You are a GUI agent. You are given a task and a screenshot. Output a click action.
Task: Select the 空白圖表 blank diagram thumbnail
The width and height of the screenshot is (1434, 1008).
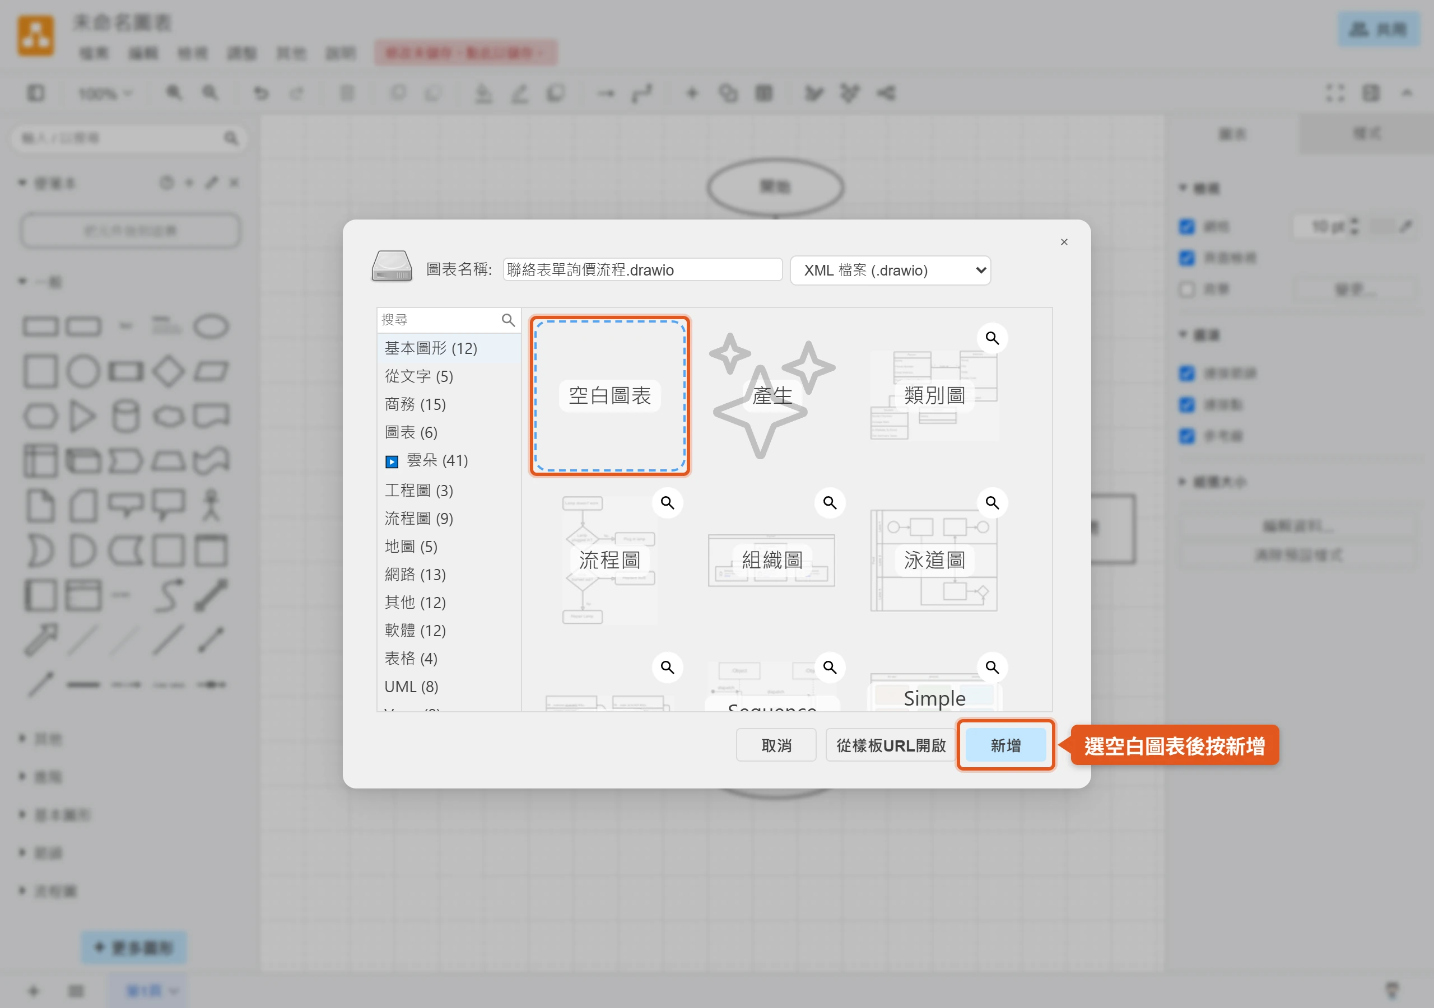609,396
